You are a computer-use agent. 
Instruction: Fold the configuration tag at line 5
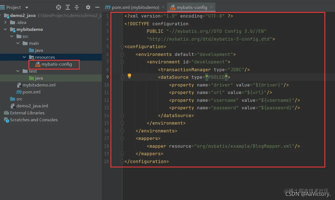(122, 47)
